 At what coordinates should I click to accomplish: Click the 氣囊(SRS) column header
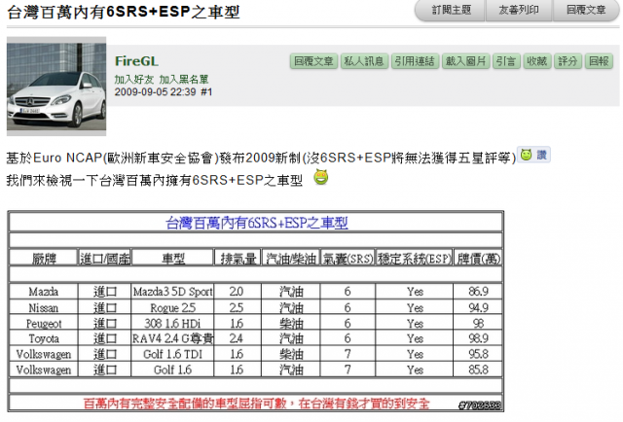click(x=348, y=259)
